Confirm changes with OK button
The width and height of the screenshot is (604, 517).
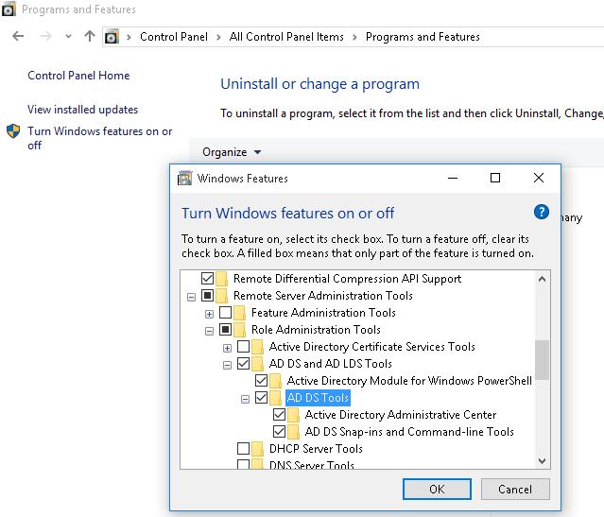[x=437, y=490]
